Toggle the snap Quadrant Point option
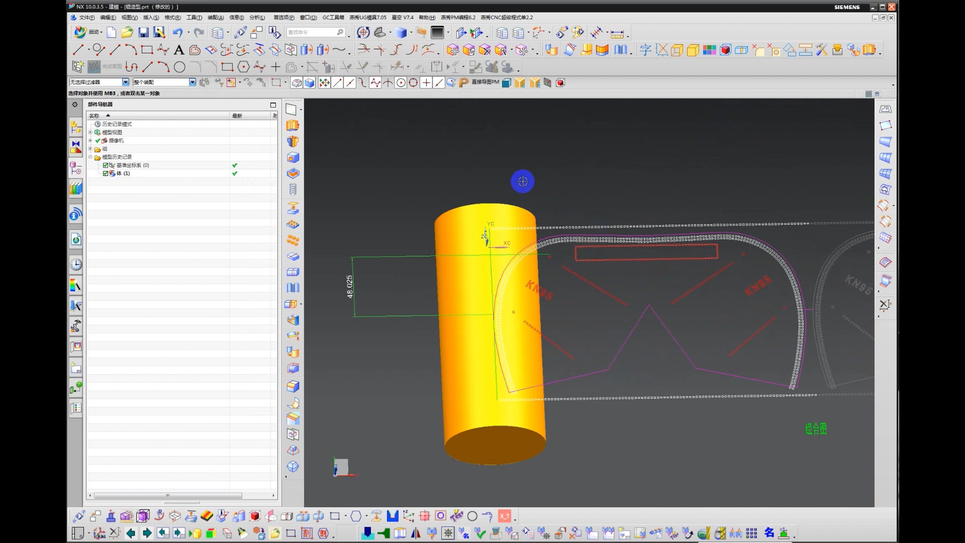 (x=413, y=83)
